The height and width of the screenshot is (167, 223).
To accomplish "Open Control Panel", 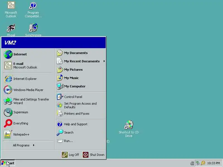I will click(x=81, y=97).
